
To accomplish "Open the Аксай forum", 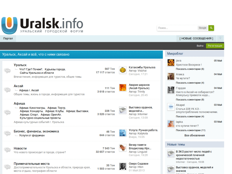I will pyautogui.click(x=18, y=86).
